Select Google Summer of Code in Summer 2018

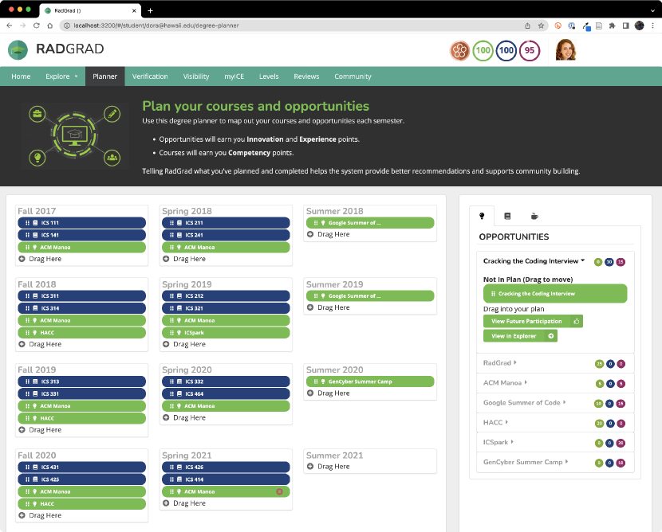(x=370, y=222)
